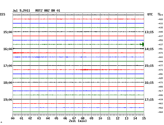
Task: Select the DC offset value "-463"
Action: pyautogui.click(x=160, y=103)
